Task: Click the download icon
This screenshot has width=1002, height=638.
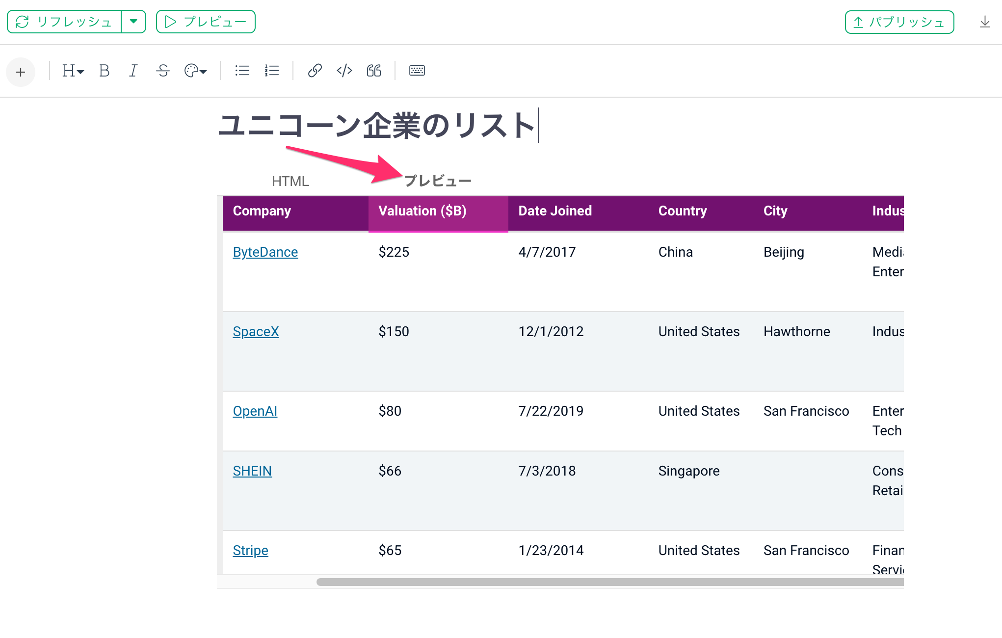Action: pos(984,22)
